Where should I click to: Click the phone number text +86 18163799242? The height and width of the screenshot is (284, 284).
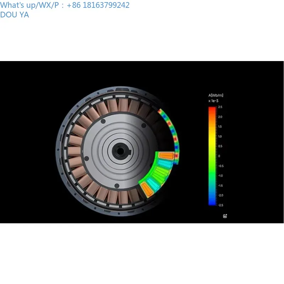click(98, 5)
